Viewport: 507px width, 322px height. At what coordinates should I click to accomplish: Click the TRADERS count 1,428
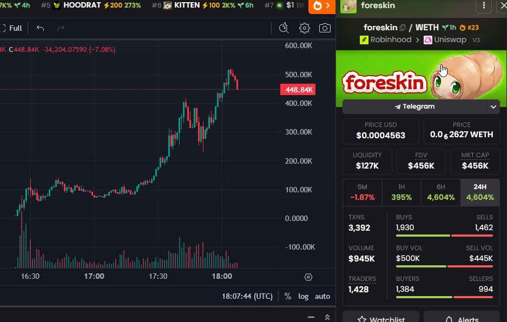[358, 290]
